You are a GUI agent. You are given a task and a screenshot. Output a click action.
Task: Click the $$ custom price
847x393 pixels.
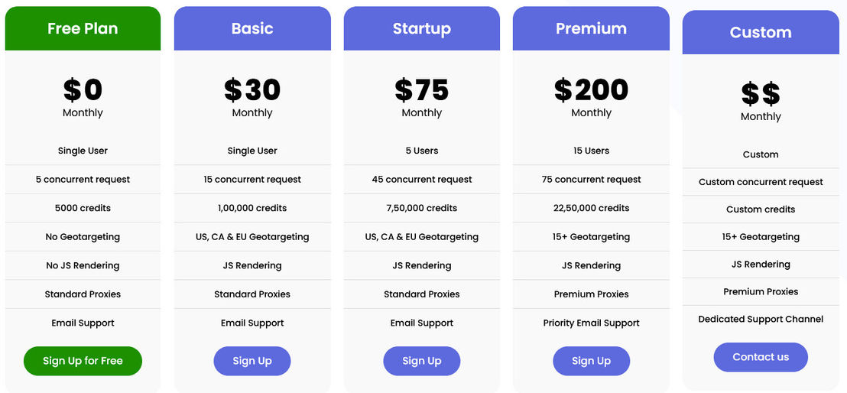[x=761, y=95]
